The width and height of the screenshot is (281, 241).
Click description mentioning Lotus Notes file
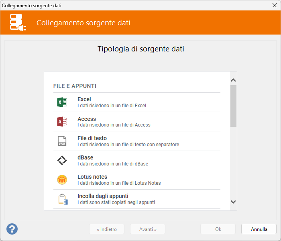tap(119, 183)
